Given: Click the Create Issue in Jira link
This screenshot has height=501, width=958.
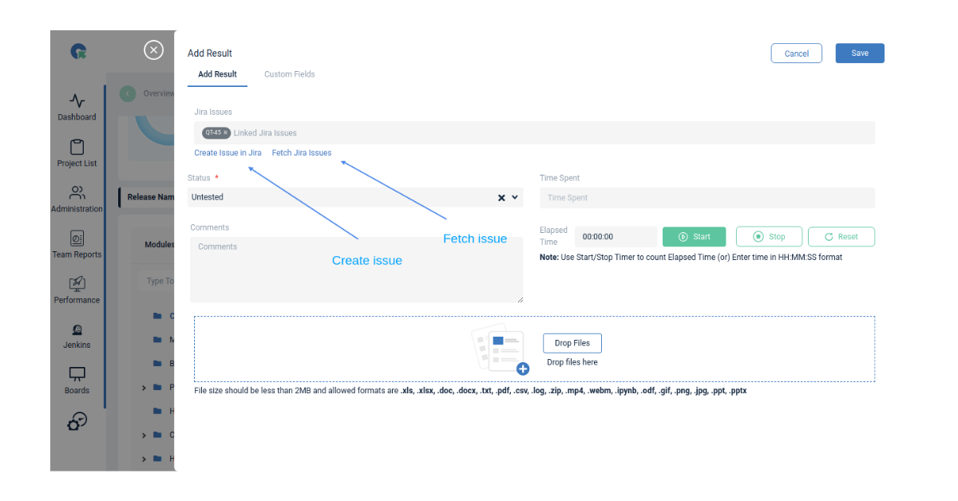Looking at the screenshot, I should 228,152.
